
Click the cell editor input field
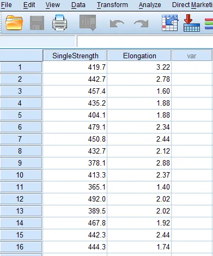tap(145, 41)
